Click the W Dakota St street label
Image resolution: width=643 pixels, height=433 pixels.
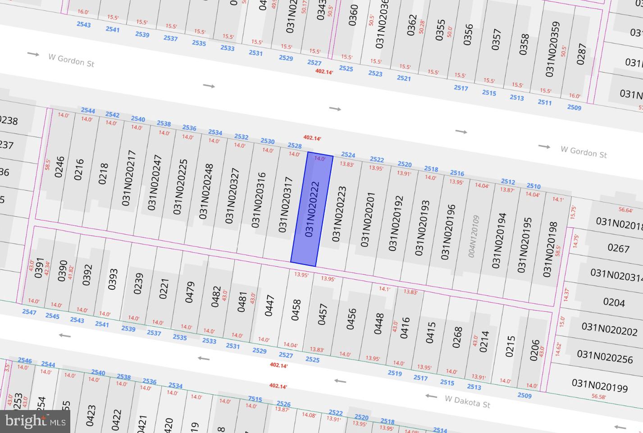467,401
